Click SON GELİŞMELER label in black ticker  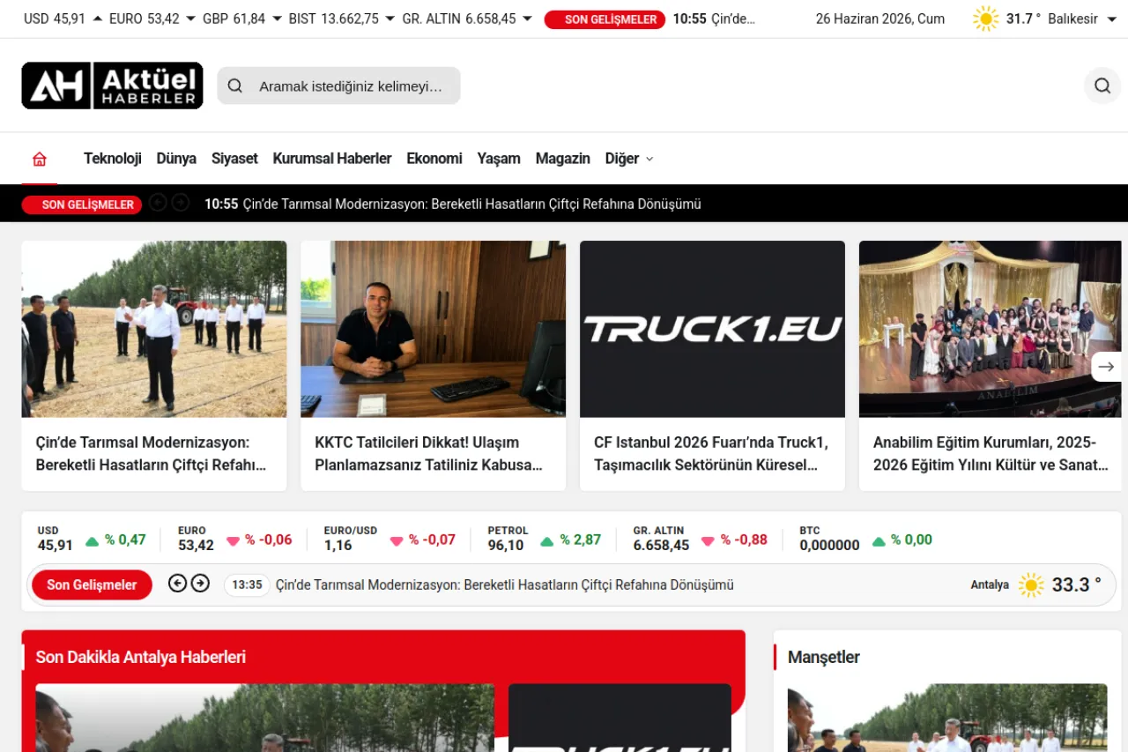[x=83, y=205]
